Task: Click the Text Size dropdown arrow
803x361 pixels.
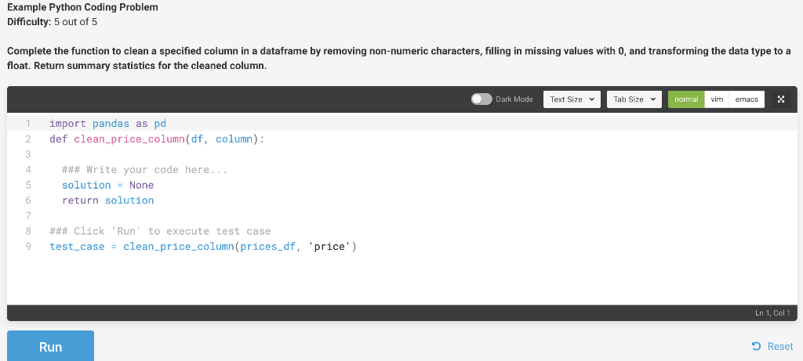Action: 592,99
